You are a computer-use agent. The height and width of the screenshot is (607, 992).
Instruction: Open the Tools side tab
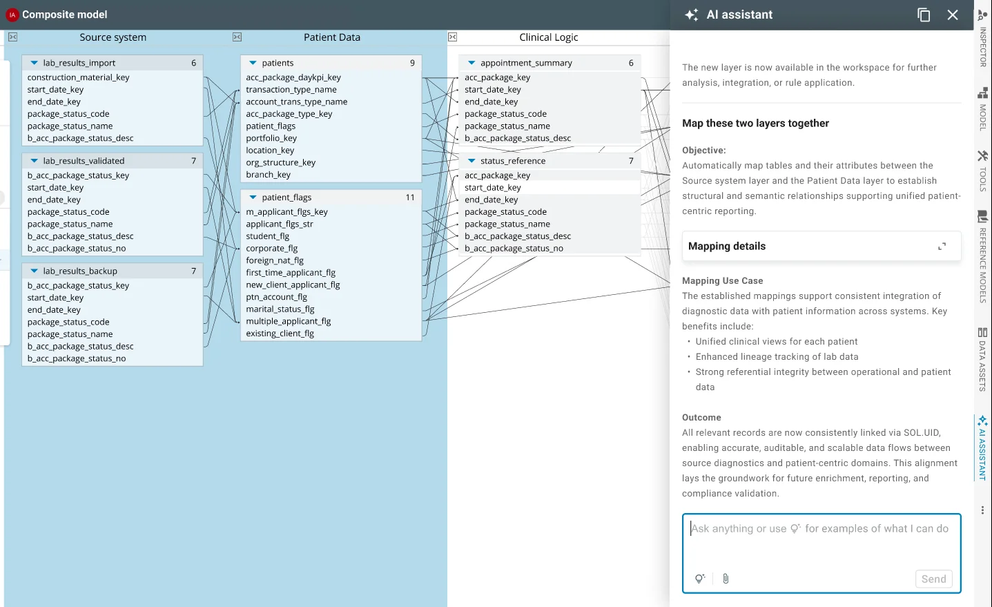982,171
